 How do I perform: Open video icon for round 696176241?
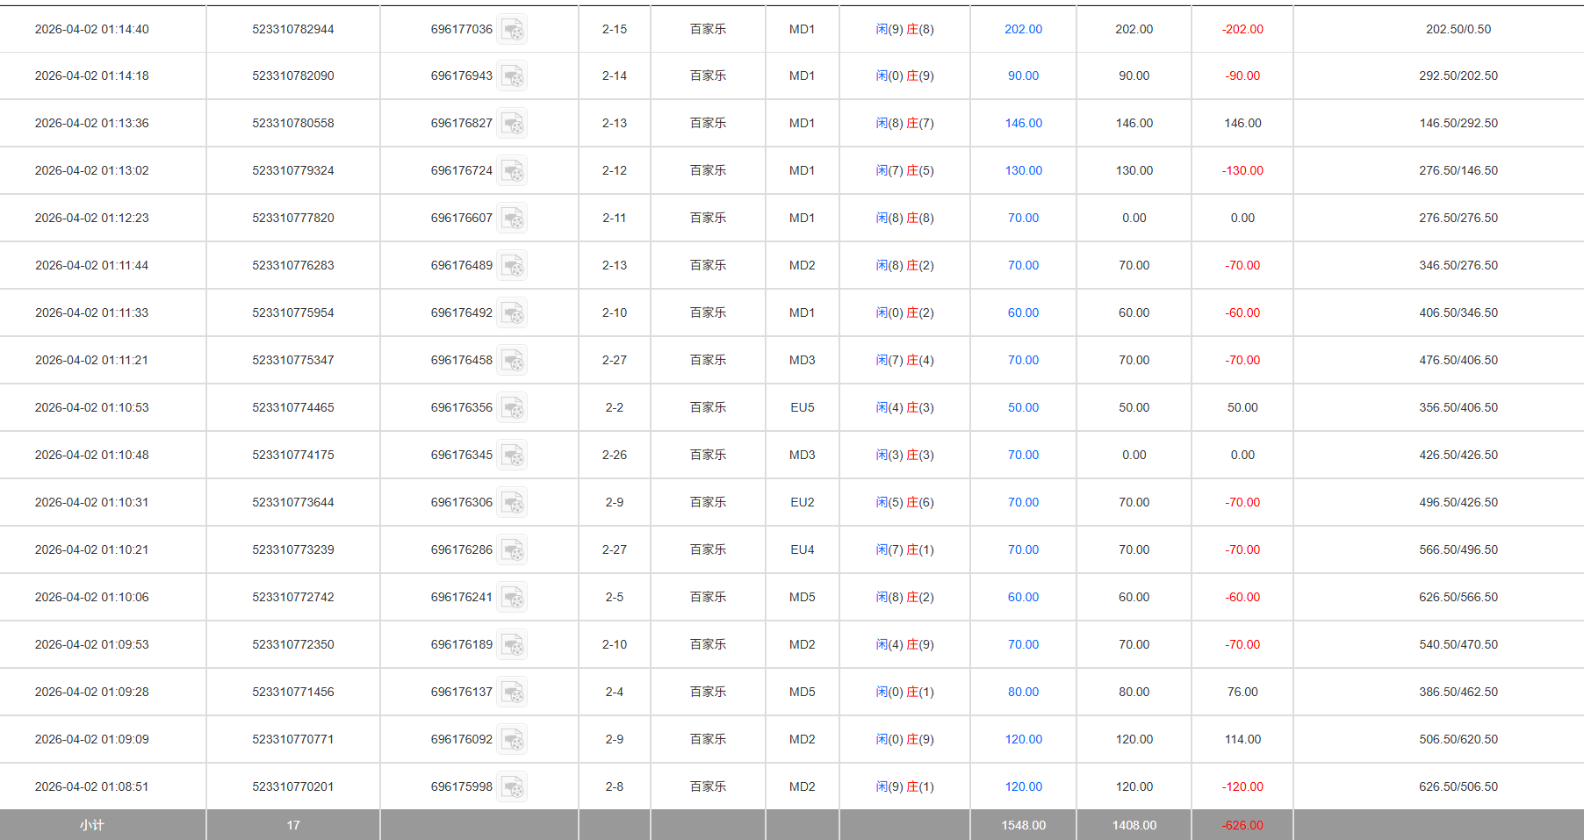click(x=512, y=598)
